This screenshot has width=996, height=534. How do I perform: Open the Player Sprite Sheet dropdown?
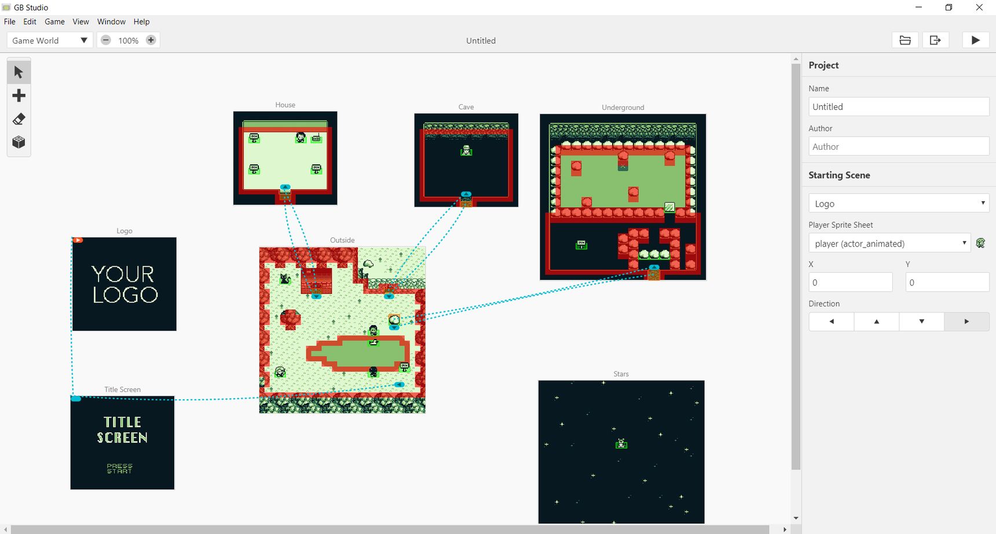pos(889,243)
